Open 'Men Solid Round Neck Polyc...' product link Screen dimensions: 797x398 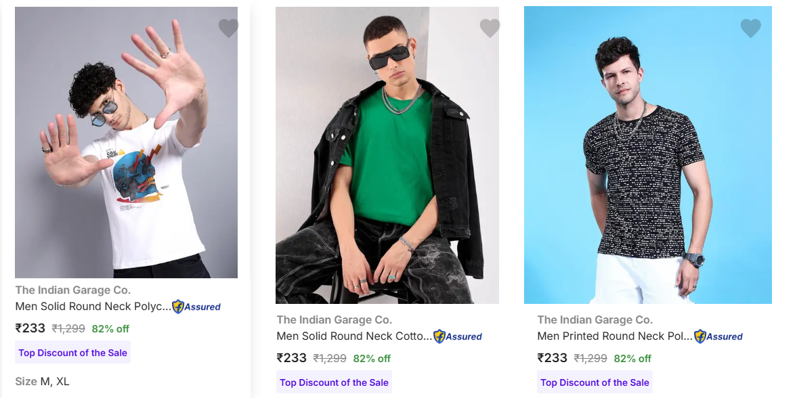[93, 307]
